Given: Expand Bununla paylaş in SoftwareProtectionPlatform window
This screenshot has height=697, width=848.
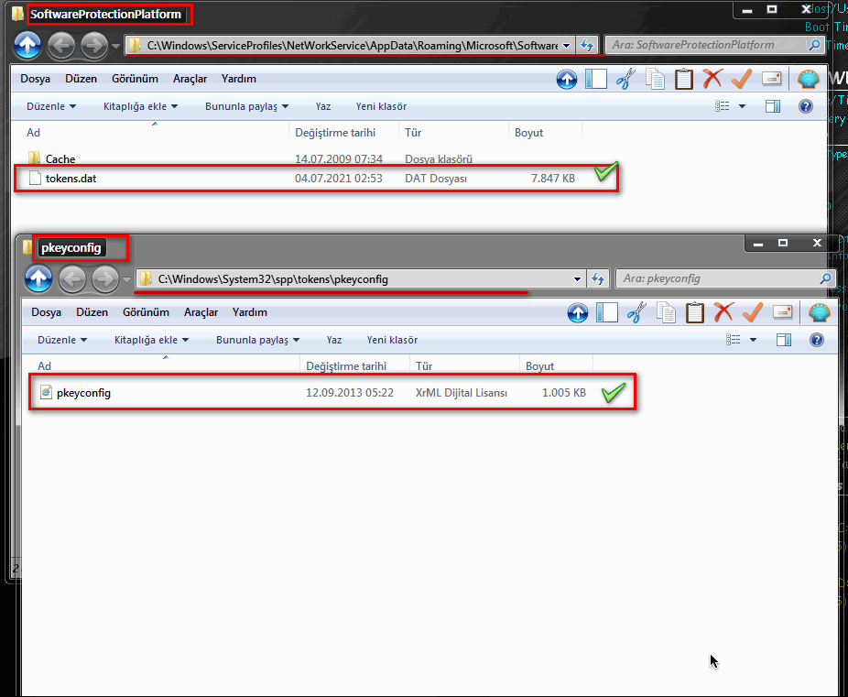Looking at the screenshot, I should click(x=246, y=106).
